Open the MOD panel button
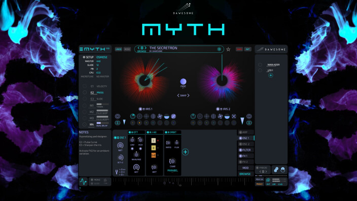Image resolution: width=357 pixels, height=201 pixels. pyautogui.click(x=245, y=167)
